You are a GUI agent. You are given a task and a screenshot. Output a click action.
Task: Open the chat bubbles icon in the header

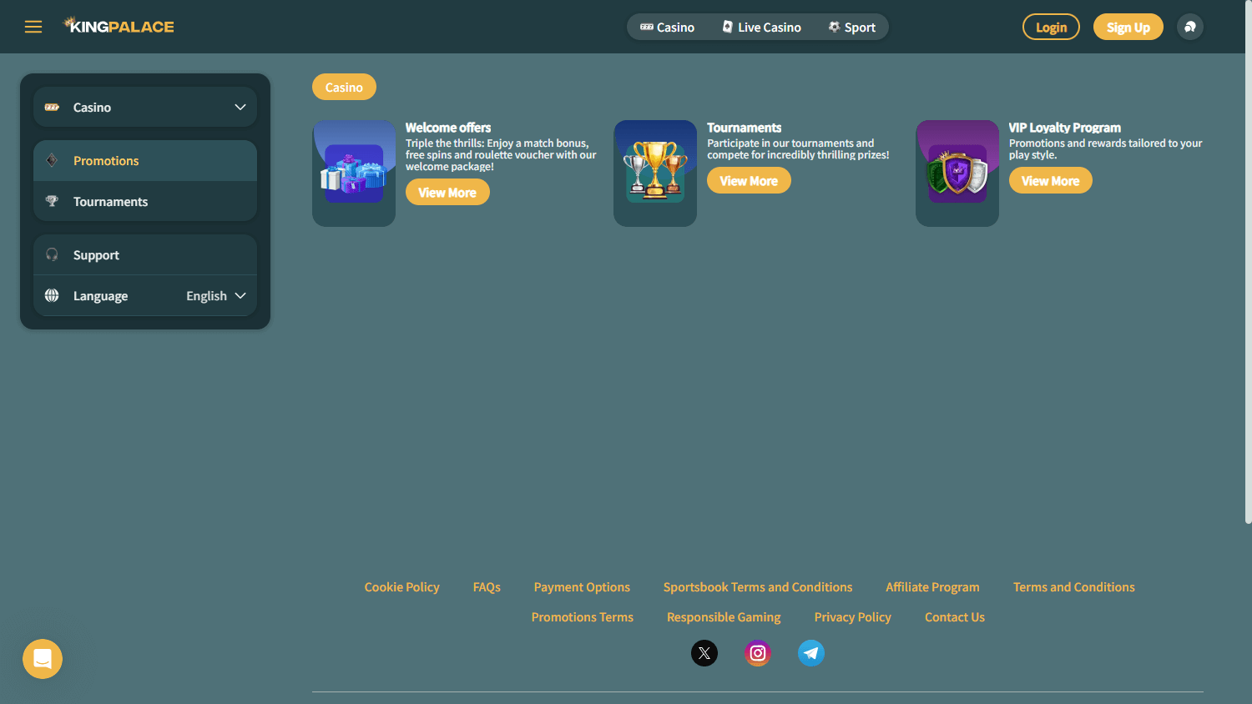pos(1190,27)
